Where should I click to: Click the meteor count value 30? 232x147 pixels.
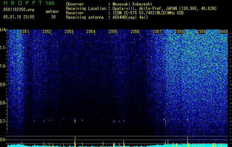53,17
